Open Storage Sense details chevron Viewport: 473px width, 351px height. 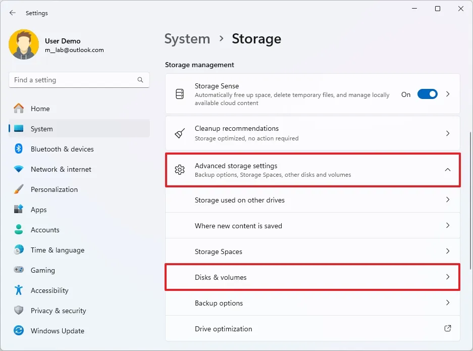(447, 94)
